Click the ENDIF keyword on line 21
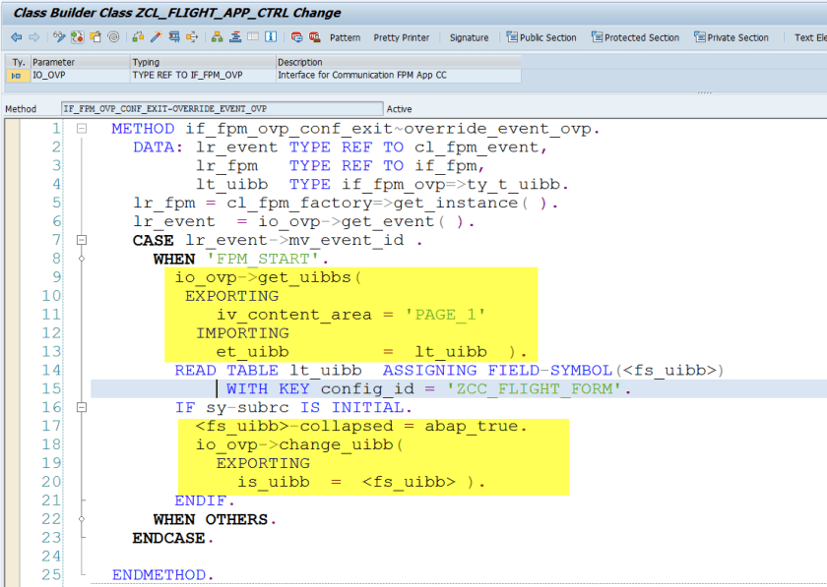This screenshot has width=827, height=587. (x=201, y=500)
